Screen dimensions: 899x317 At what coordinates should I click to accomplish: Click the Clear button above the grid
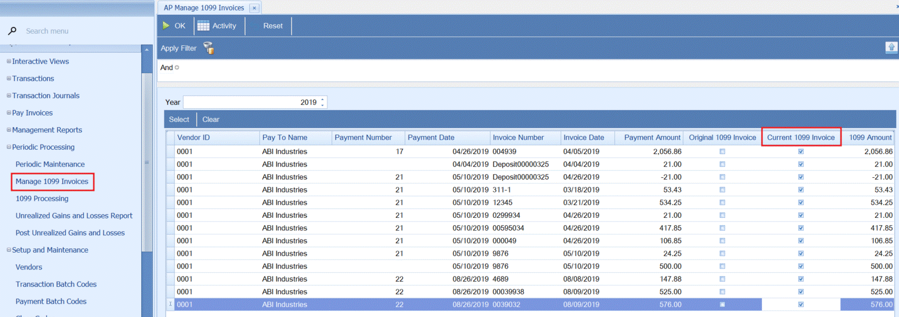coord(211,120)
